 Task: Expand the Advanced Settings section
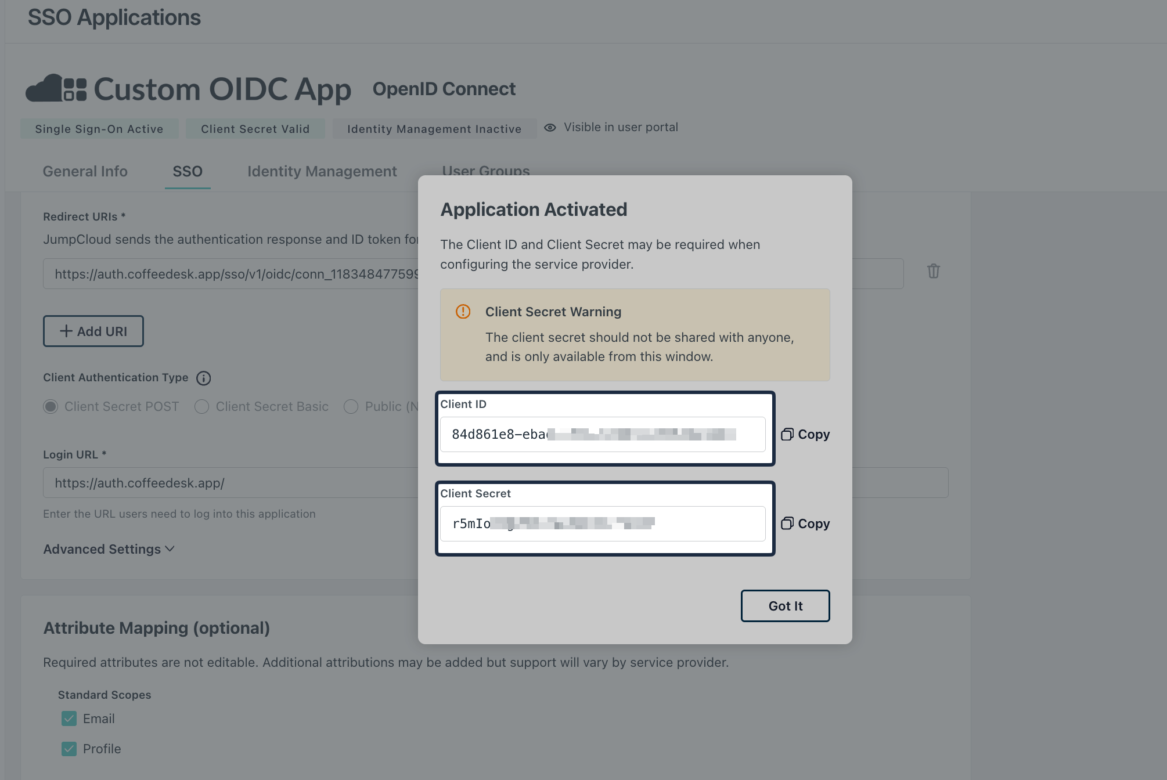tap(109, 549)
